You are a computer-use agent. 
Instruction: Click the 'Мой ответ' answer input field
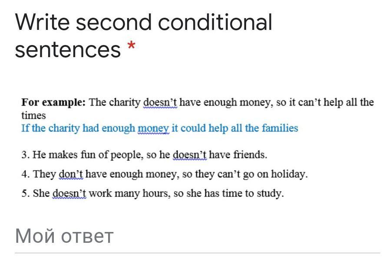198,236
